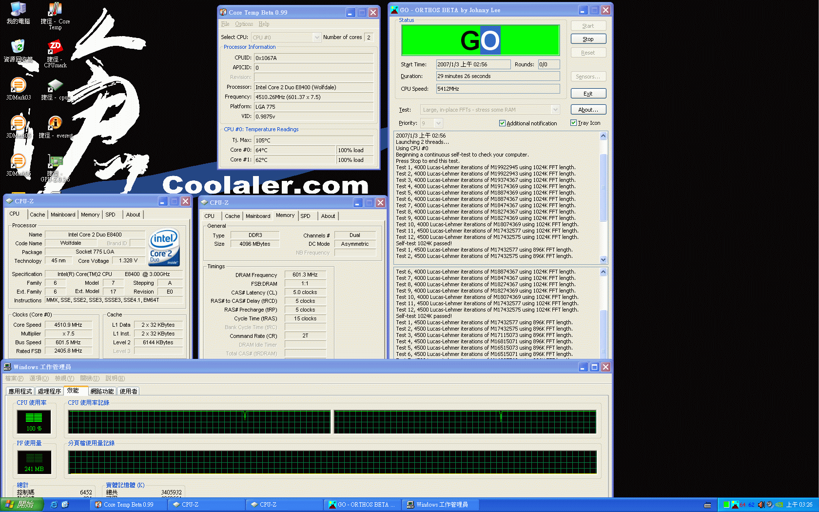This screenshot has width=819, height=512.
Task: Open the Options menu in Core Temp
Action: click(x=244, y=24)
